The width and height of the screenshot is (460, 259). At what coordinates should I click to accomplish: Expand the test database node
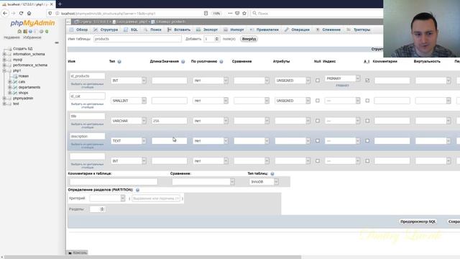[4, 104]
